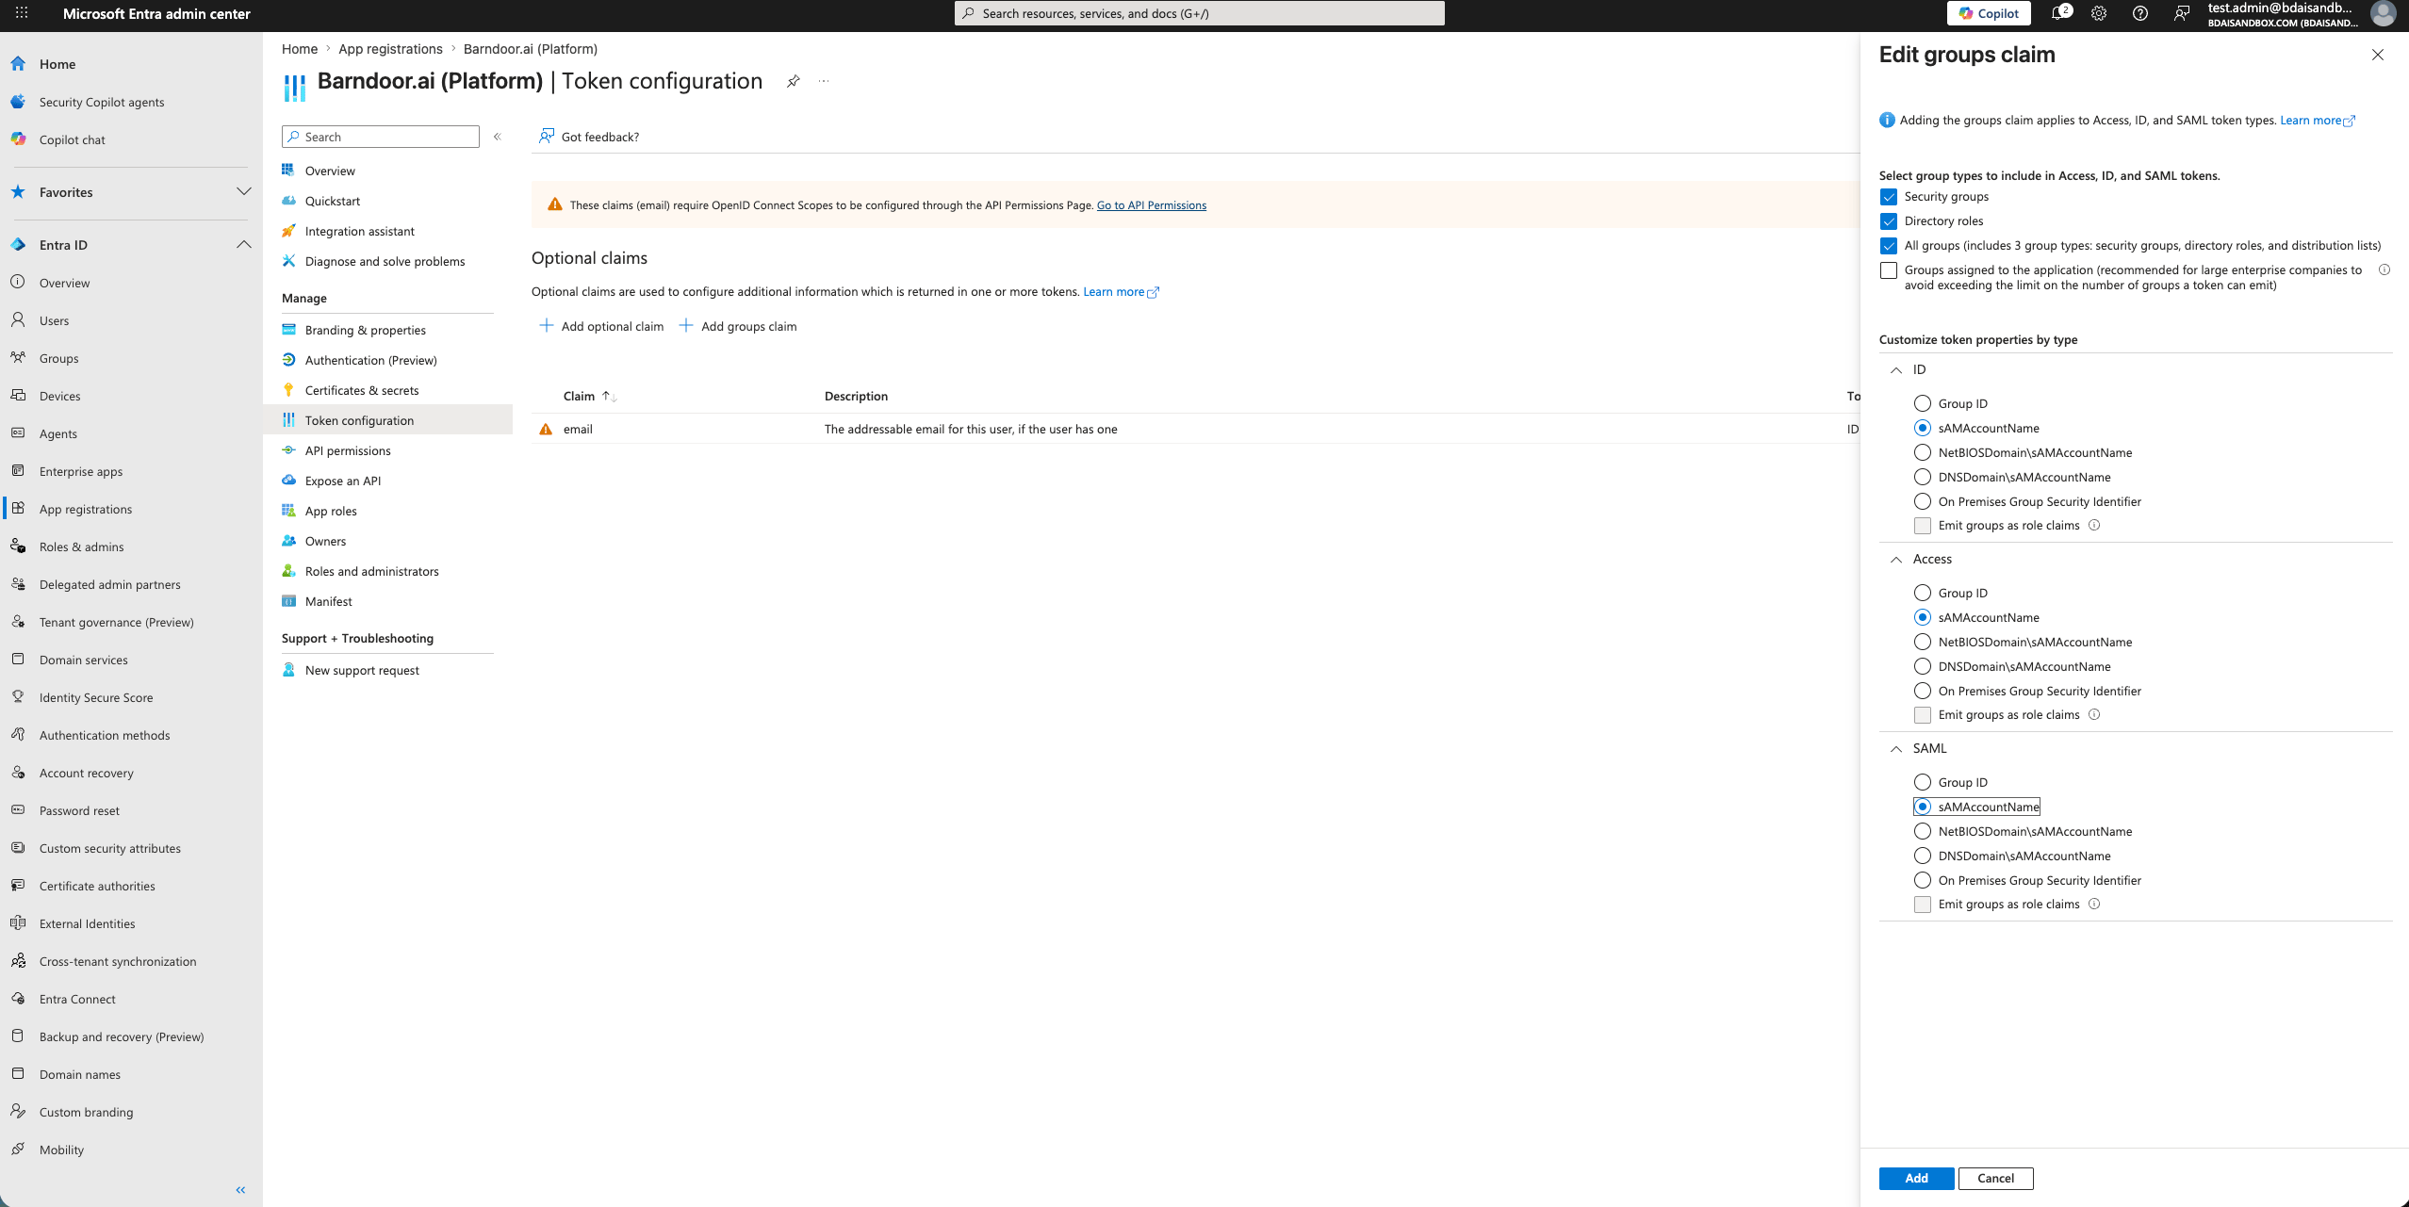2409x1207 pixels.
Task: Open Roles & admins in the sidebar
Action: pos(81,546)
